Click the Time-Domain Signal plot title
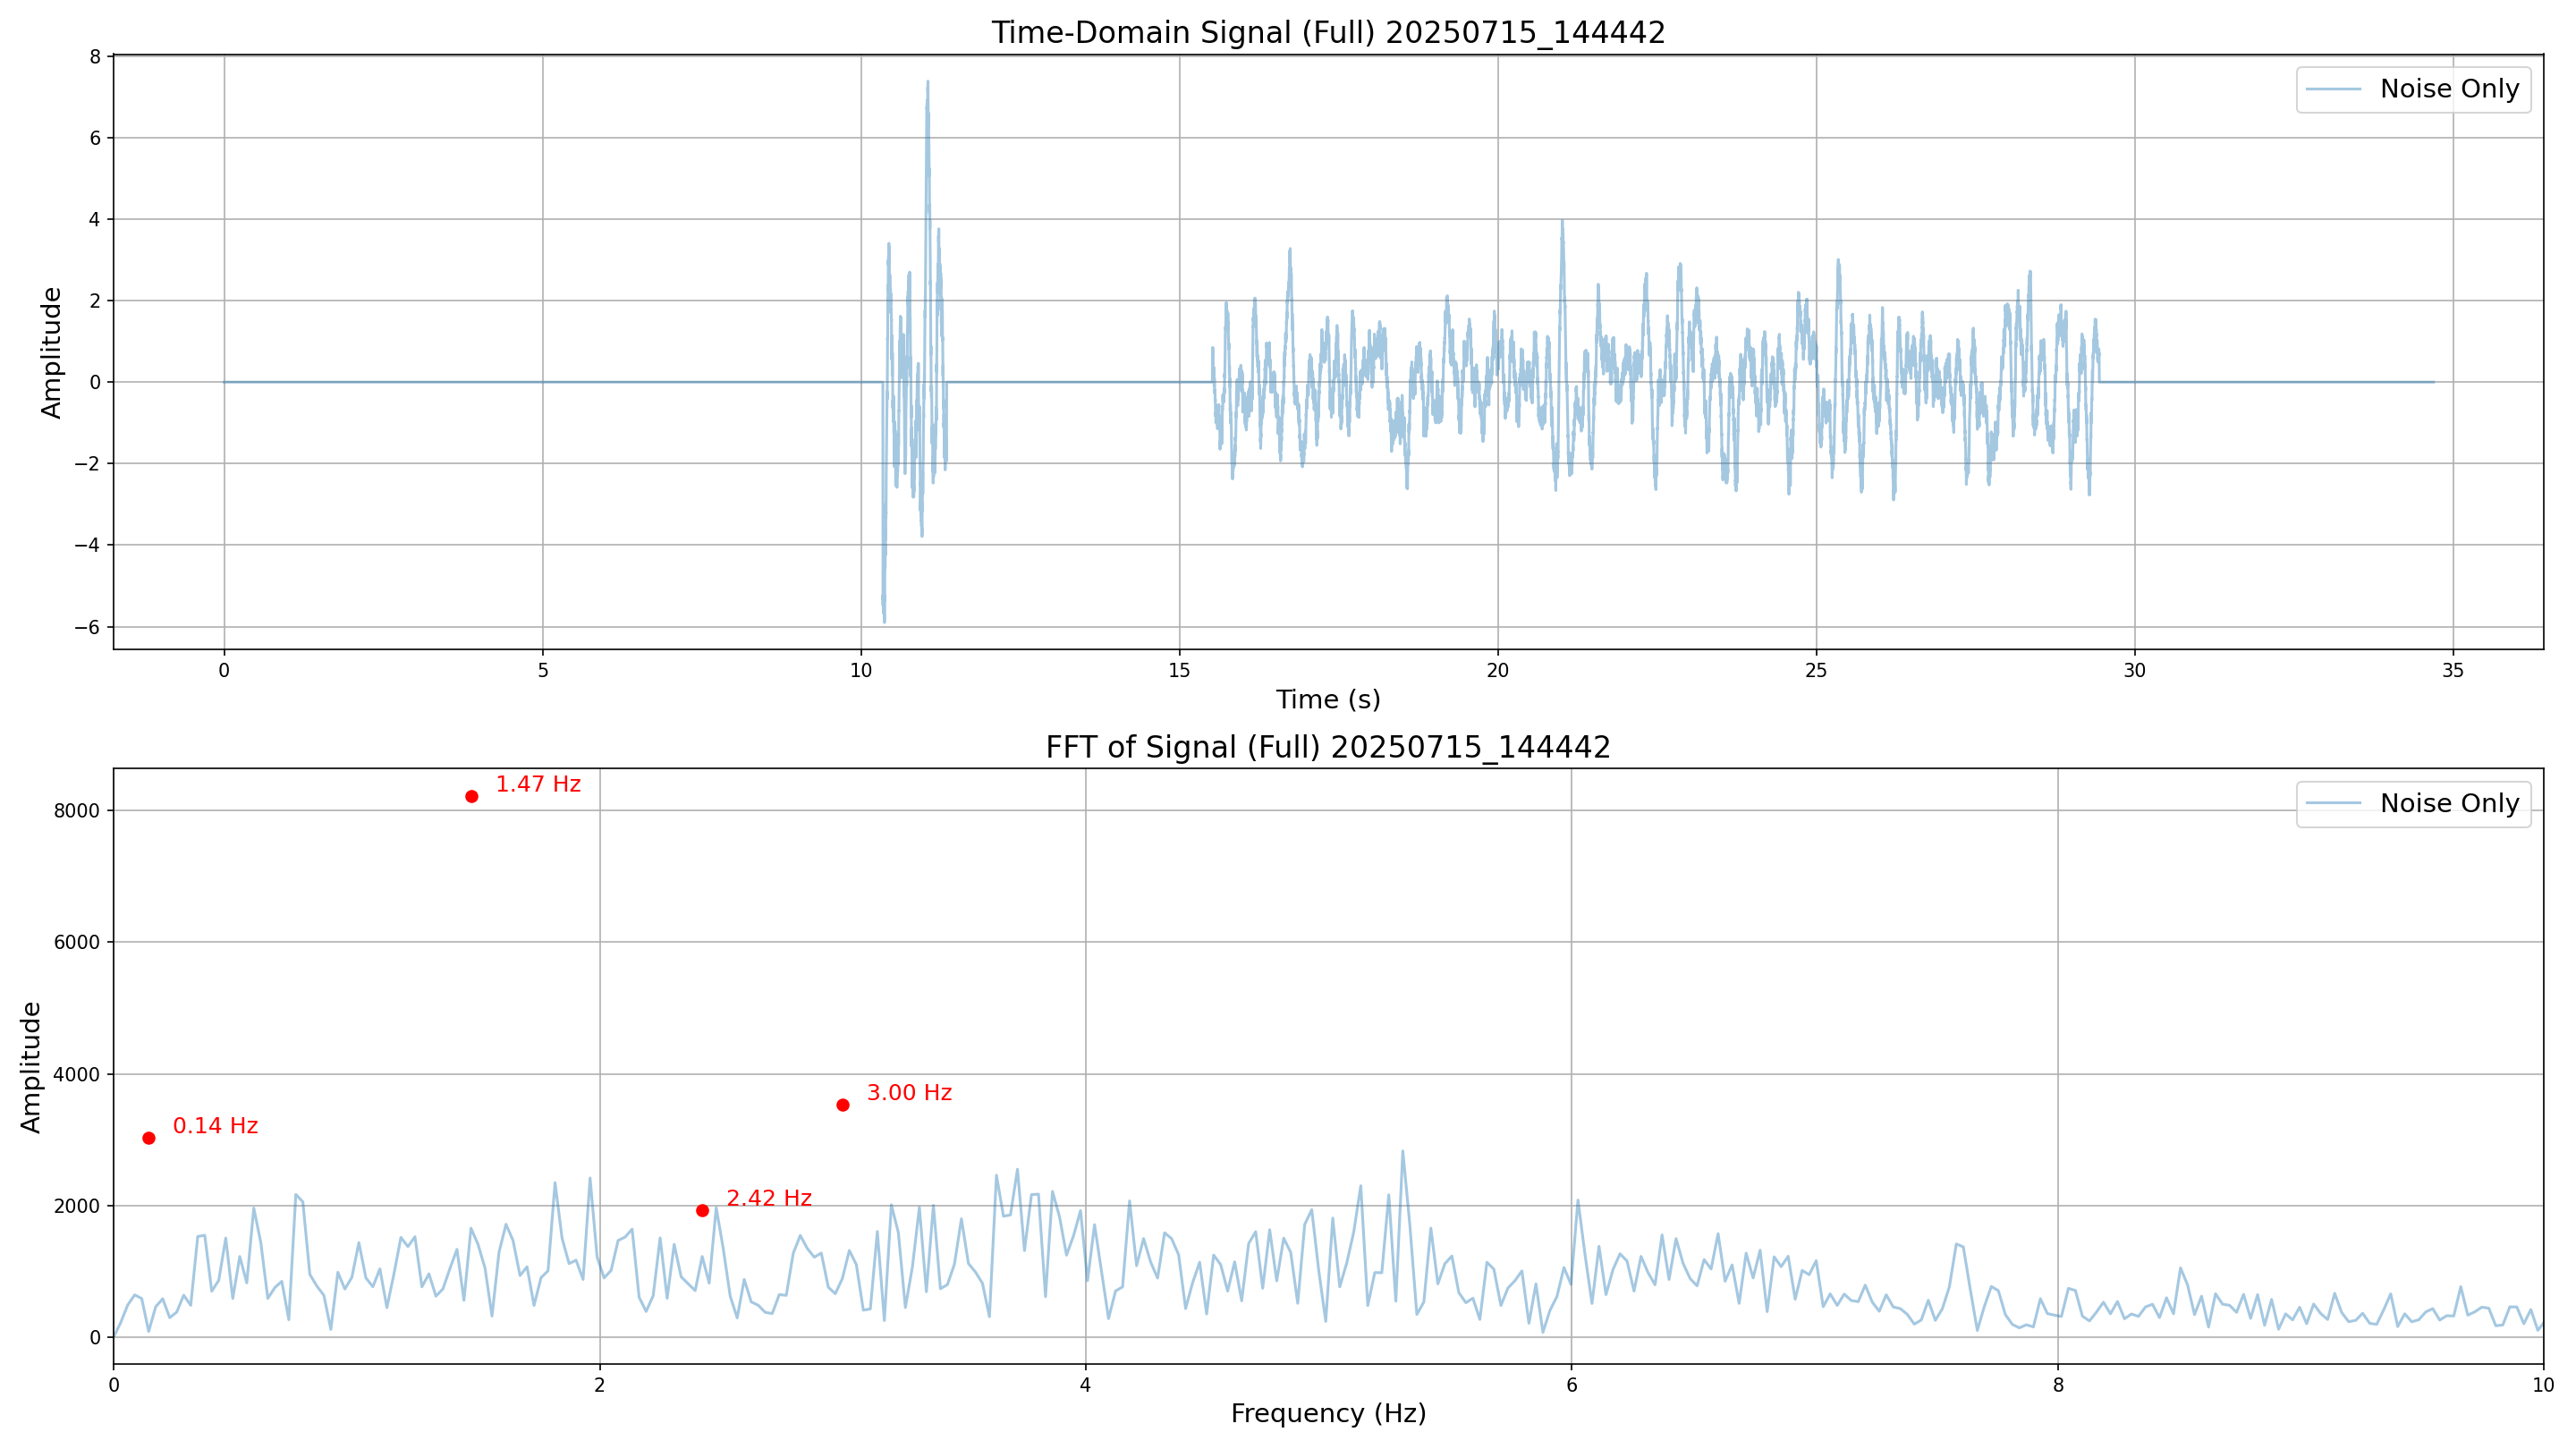The height and width of the screenshot is (1449, 2576). pos(1328,33)
